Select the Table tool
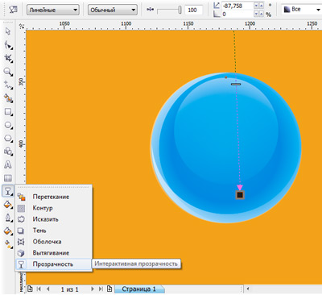Image resolution: width=322 pixels, height=295 pixels. pos(8,178)
